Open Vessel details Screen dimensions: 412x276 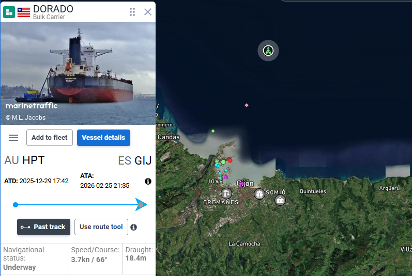[x=103, y=138]
